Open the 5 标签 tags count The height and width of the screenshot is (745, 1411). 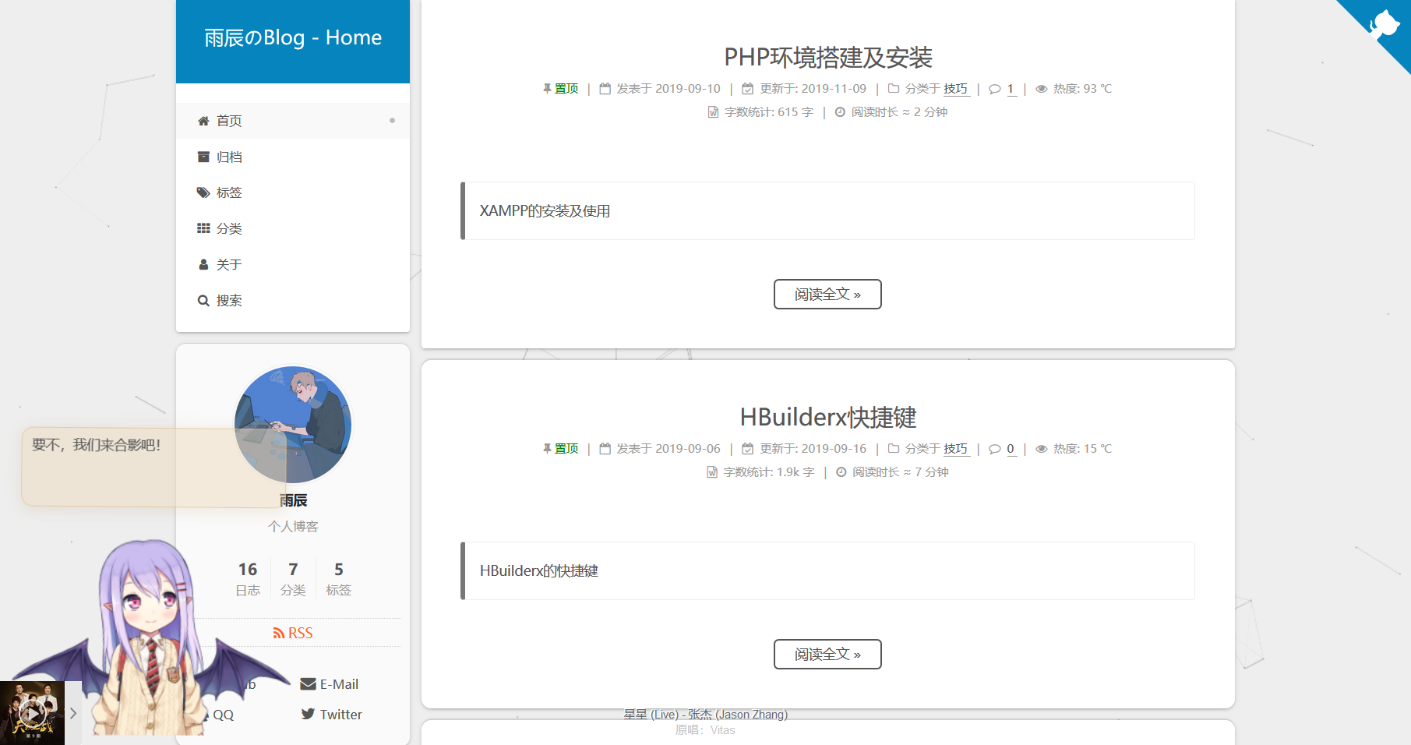tap(338, 579)
